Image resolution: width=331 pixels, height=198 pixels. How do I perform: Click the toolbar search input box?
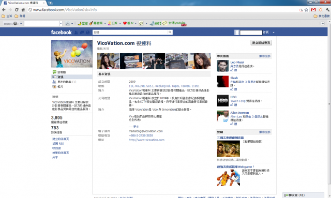[x=41, y=23]
